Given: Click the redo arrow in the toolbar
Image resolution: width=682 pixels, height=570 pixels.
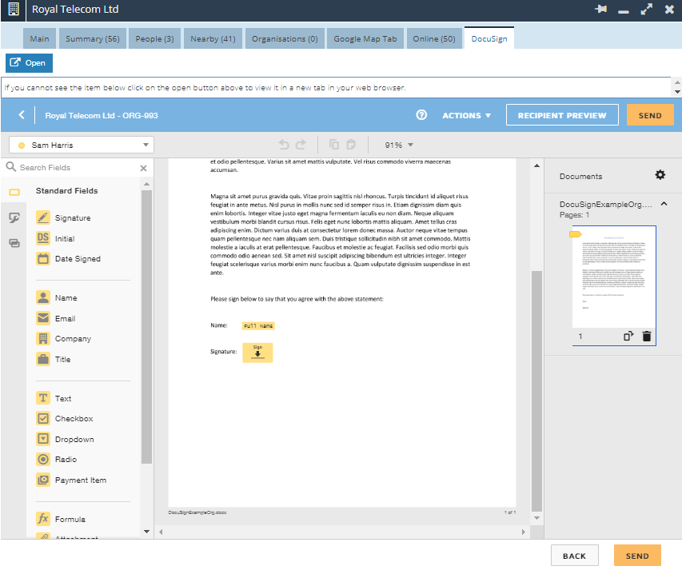Looking at the screenshot, I should click(x=301, y=145).
